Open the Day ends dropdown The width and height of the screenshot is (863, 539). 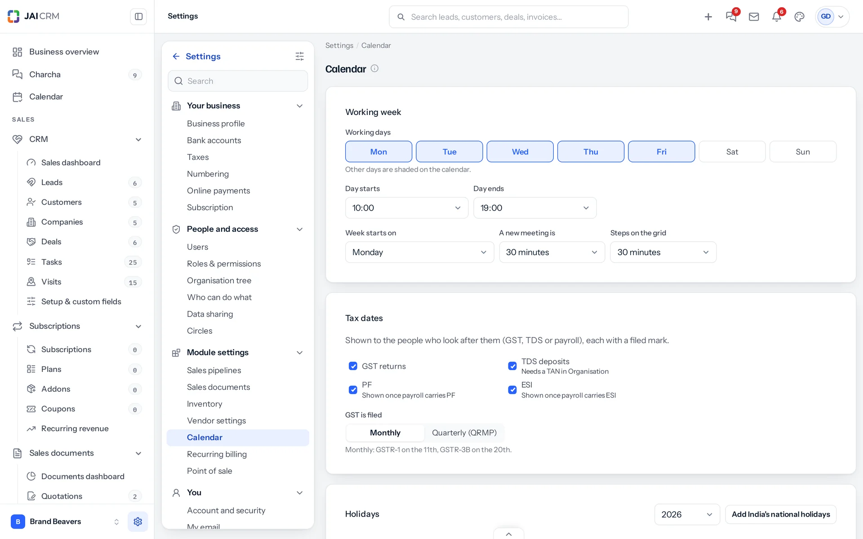[x=535, y=208]
